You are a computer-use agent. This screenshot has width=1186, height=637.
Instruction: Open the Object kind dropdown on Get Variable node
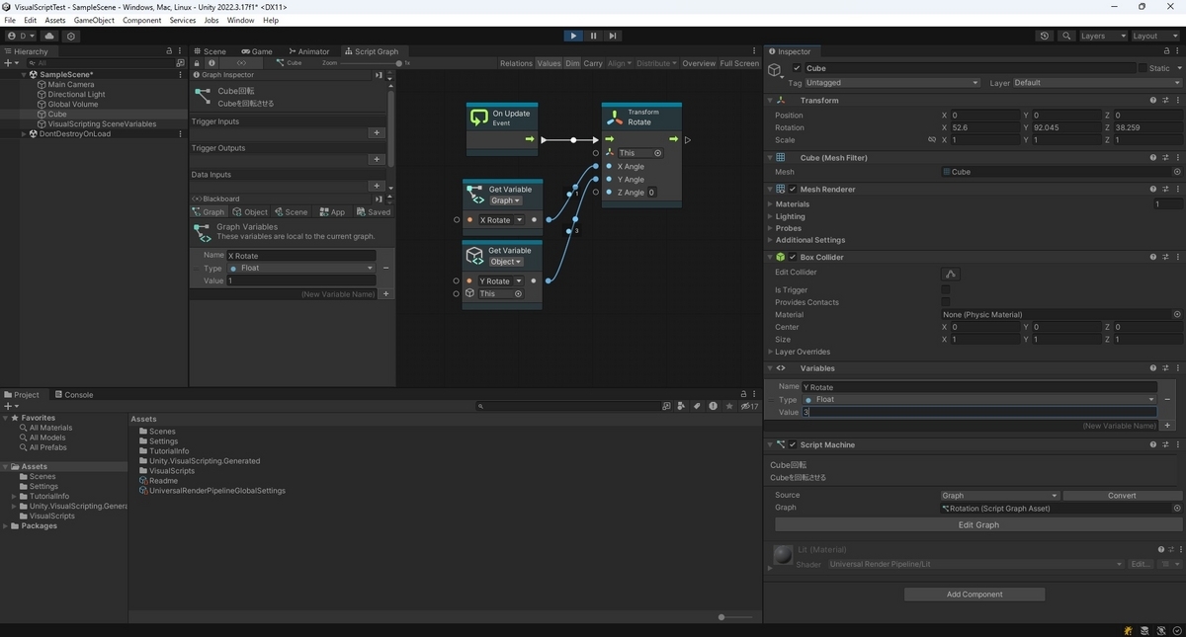coord(505,262)
